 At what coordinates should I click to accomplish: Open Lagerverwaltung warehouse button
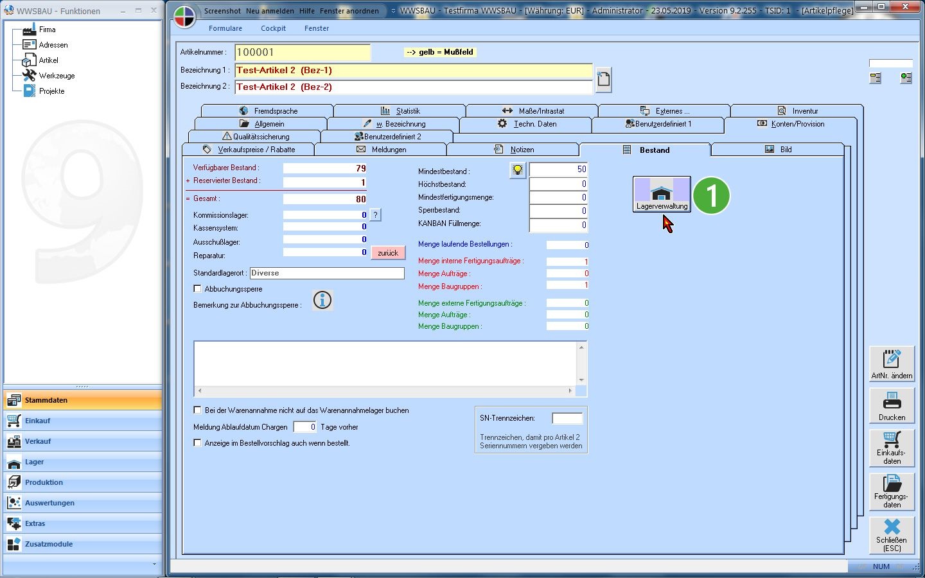pos(662,194)
